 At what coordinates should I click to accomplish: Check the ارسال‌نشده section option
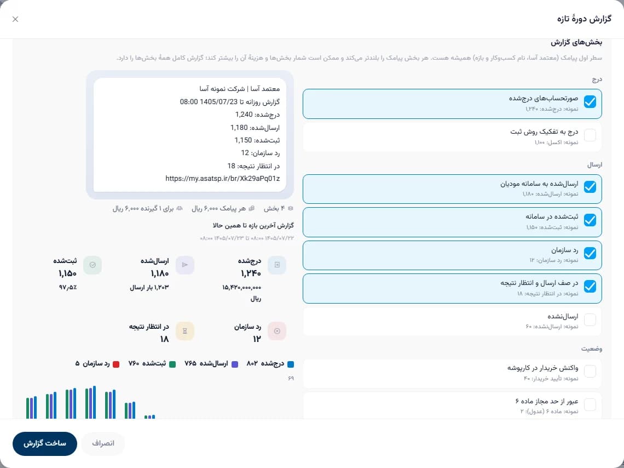[x=590, y=320]
